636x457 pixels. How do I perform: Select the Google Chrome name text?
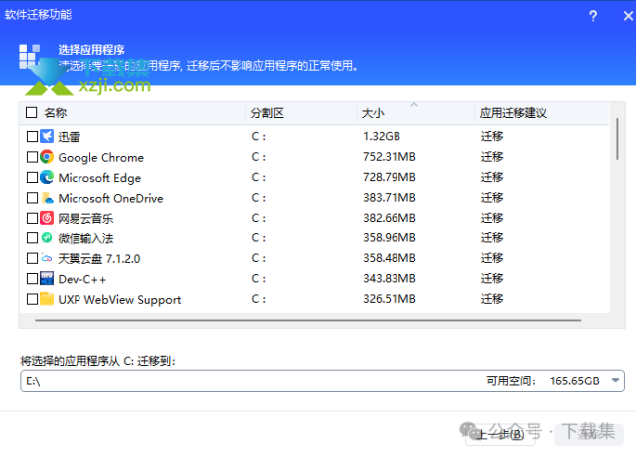coord(101,157)
